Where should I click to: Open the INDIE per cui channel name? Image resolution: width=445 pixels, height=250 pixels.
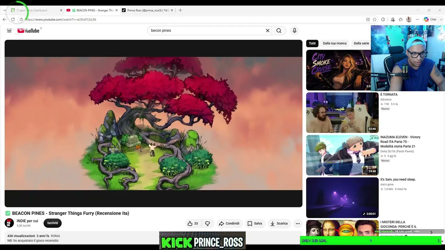(27, 221)
